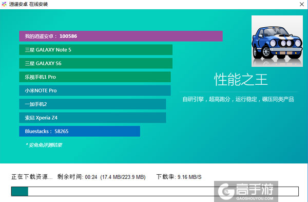The height and width of the screenshot is (202, 308).
Task: Select the 一加手机2 benchmark bar
Action: (x=92, y=104)
